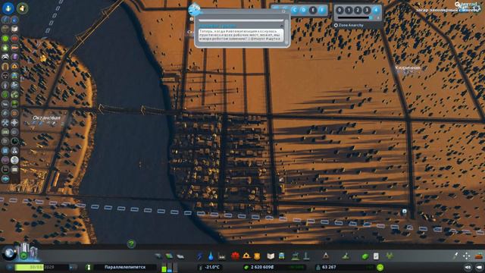Open the Fire Department menu
Screen dimensions: 485x273
pyautogui.click(x=246, y=256)
